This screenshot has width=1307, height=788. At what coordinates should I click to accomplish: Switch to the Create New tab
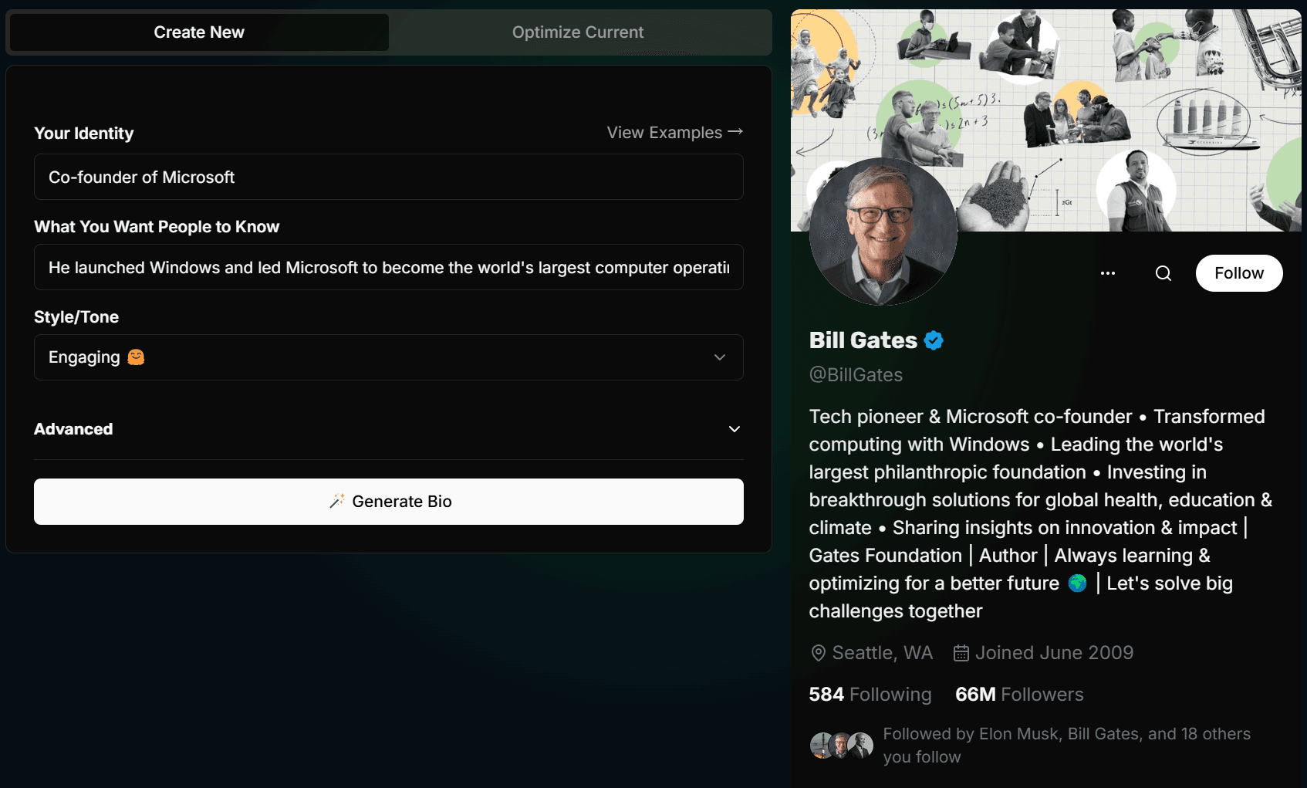tap(199, 32)
